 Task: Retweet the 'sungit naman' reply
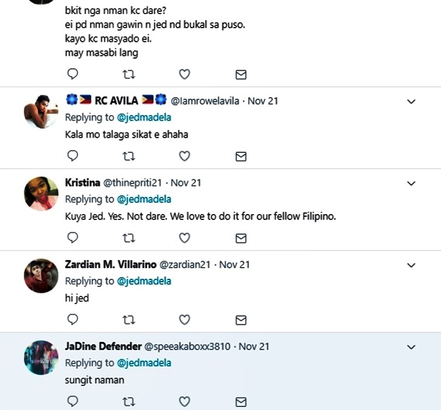tap(129, 402)
